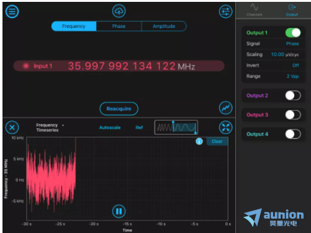Open the settings sliders icon
This screenshot has height=233, width=311.
(x=225, y=11)
